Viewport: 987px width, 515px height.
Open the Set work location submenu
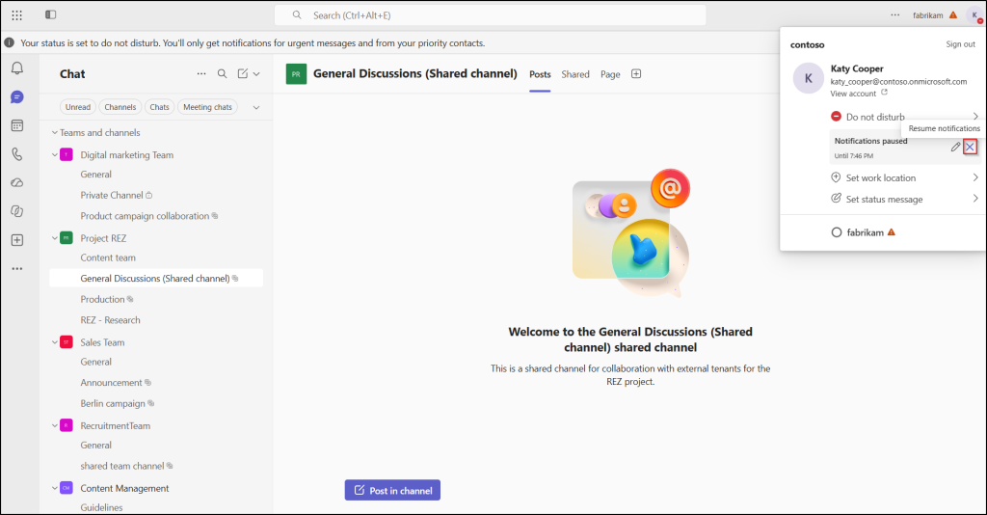point(904,177)
